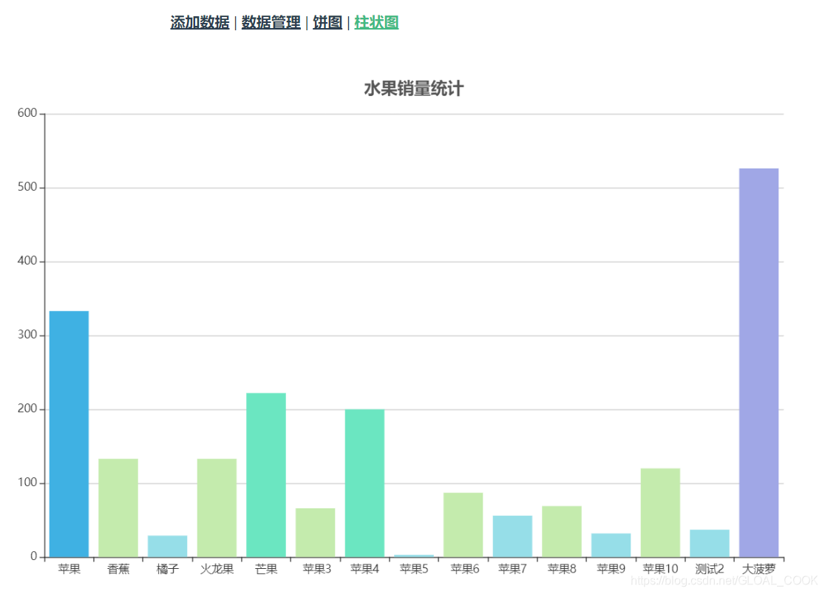Click the 600 y-axis value
The width and height of the screenshot is (825, 594).
tap(27, 113)
